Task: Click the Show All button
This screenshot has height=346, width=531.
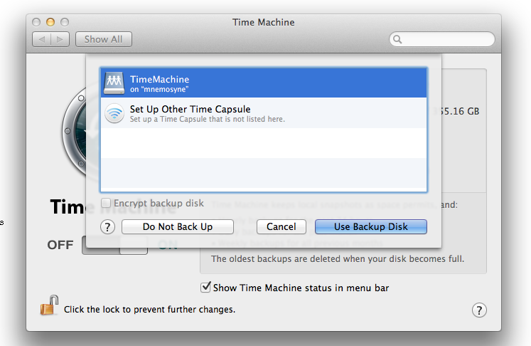Action: pos(103,39)
